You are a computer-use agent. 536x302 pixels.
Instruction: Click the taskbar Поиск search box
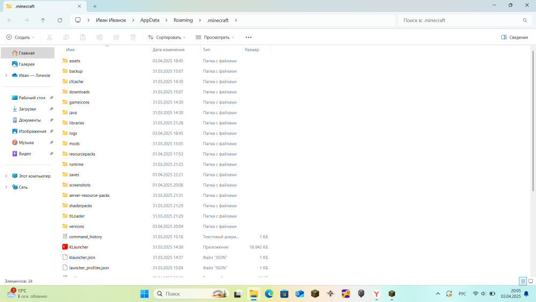192,294
